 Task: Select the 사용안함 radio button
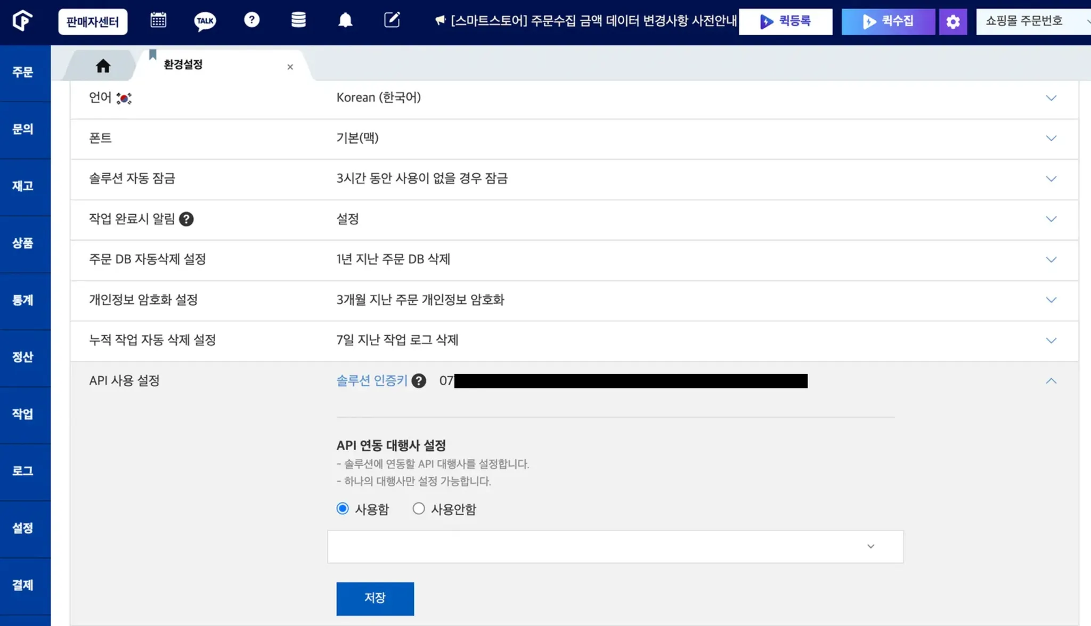419,509
